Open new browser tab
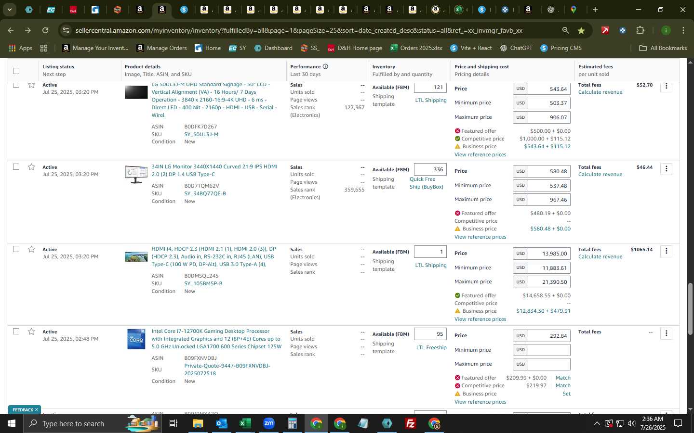Viewport: 694px width, 433px height. pos(595,10)
